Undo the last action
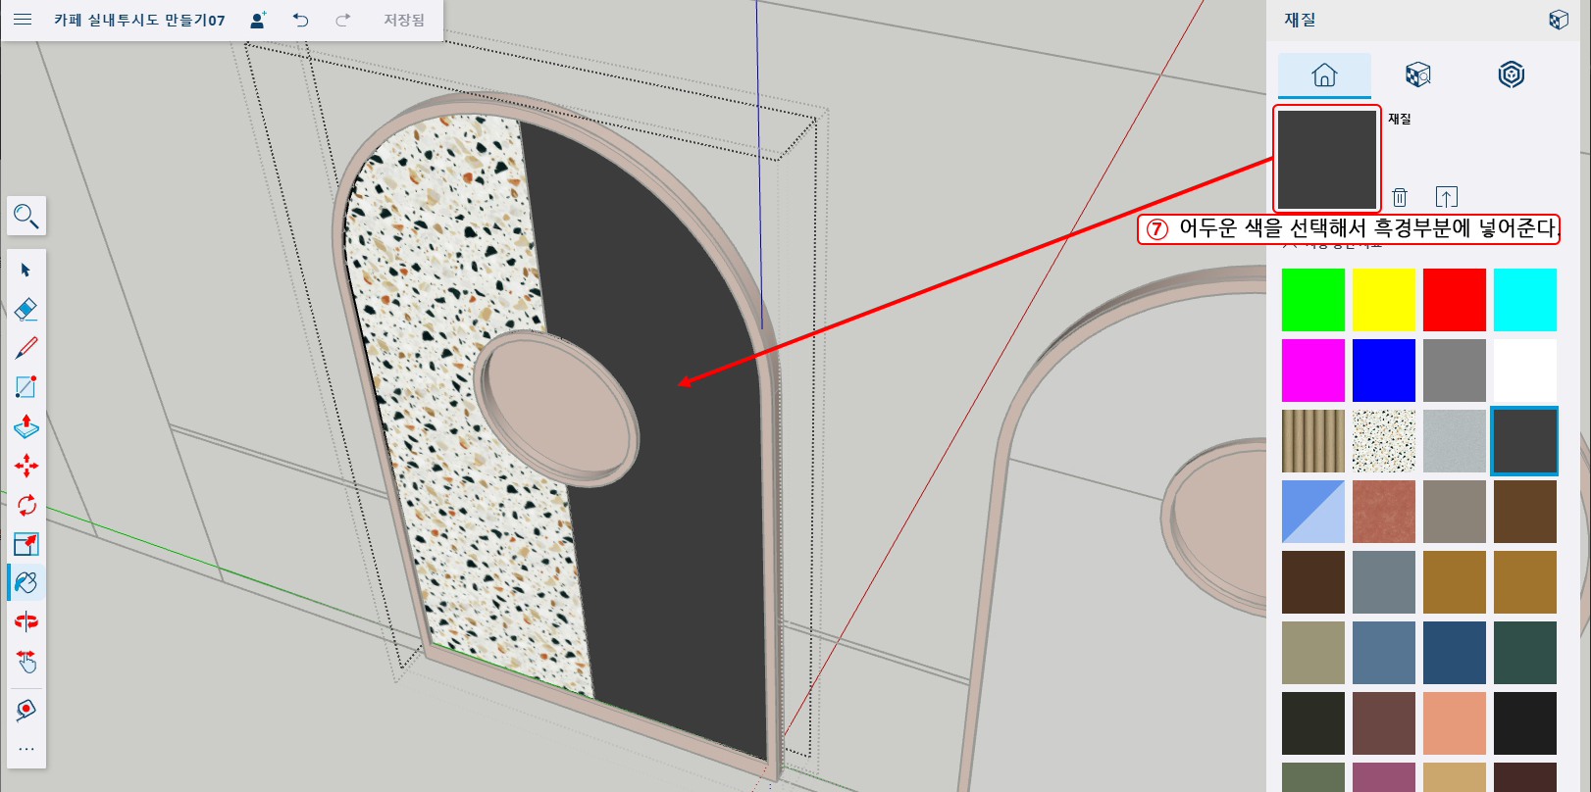The width and height of the screenshot is (1591, 792). click(x=301, y=20)
